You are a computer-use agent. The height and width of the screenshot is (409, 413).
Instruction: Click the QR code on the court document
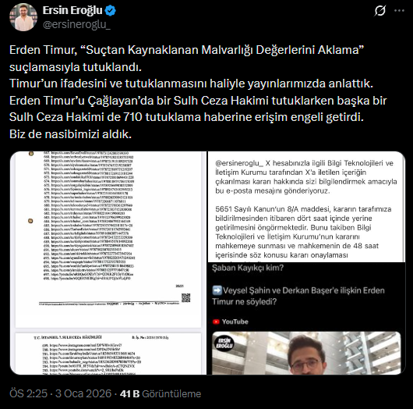coord(186,297)
